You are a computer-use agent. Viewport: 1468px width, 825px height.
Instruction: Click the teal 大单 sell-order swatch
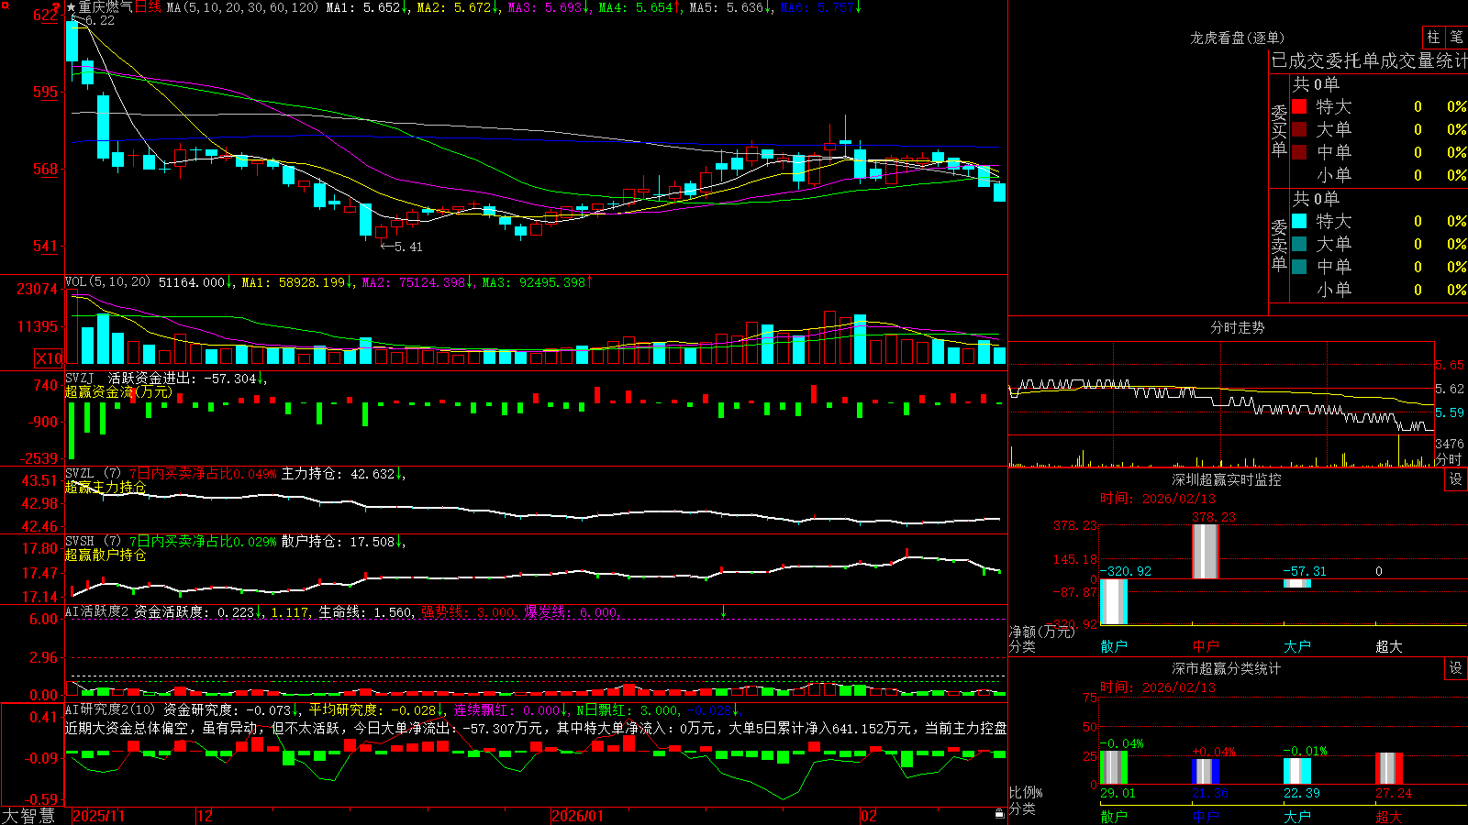click(x=1299, y=244)
